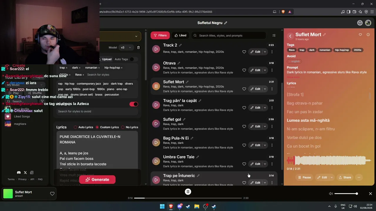Open the notifications bell
376x211 pixels.
pyautogui.click(x=360, y=23)
